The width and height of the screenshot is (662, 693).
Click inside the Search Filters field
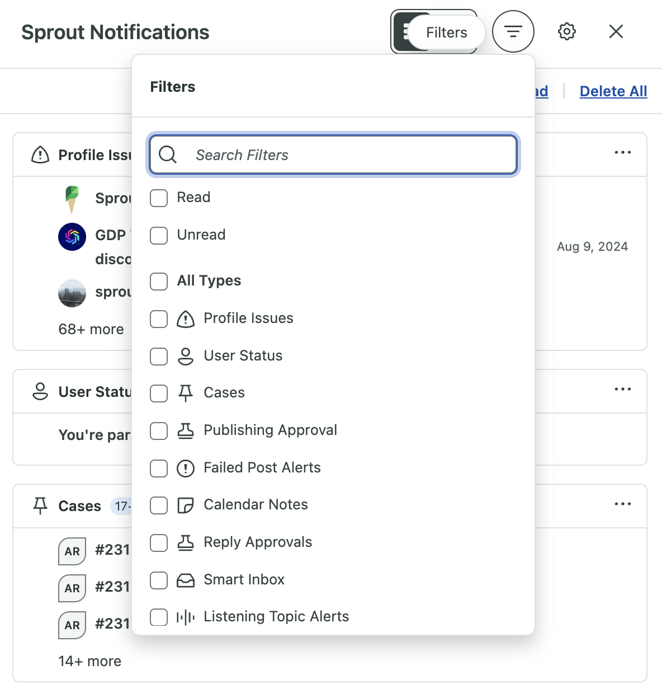[x=333, y=155]
